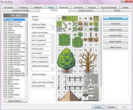The image size is (133, 110).
Task: Open the 040-Ground01 autotile dropdown
Action: 53,49
